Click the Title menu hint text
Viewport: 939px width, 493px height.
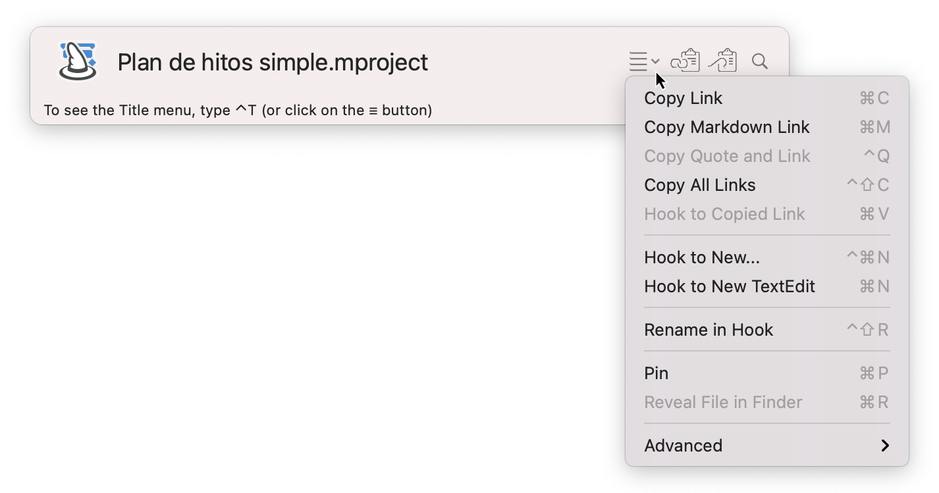pos(237,110)
